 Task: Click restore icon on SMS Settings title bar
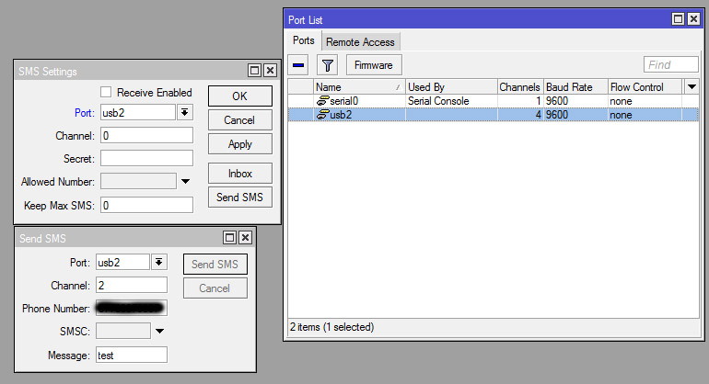[254, 71]
